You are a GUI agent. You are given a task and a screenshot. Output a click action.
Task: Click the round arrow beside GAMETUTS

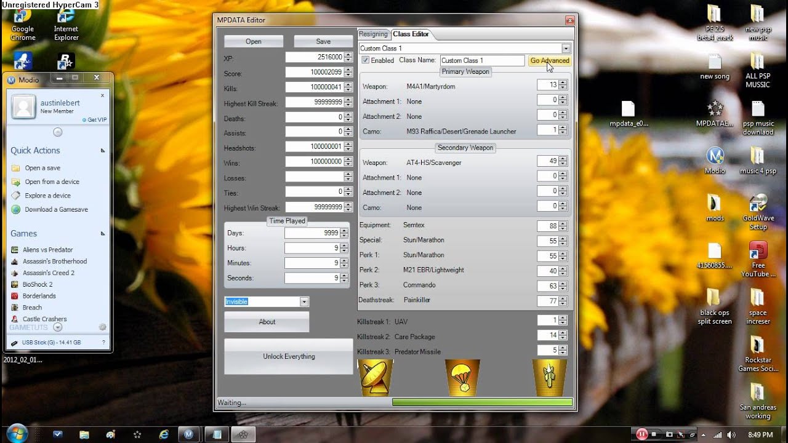[58, 327]
